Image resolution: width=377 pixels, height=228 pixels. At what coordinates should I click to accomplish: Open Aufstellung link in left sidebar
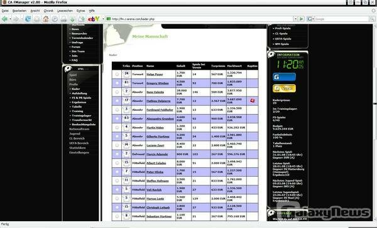pos(79,93)
